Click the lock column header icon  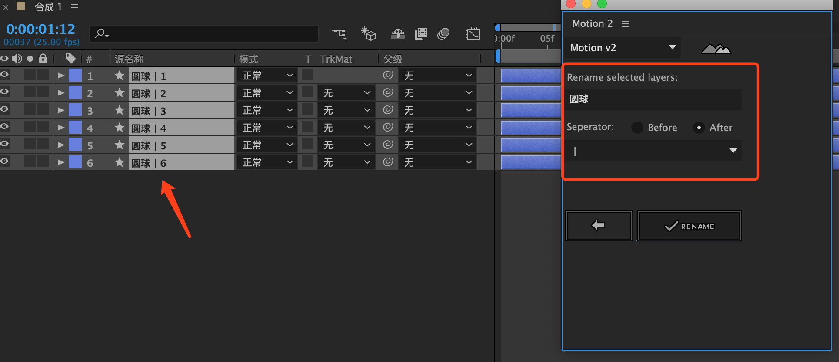click(43, 58)
